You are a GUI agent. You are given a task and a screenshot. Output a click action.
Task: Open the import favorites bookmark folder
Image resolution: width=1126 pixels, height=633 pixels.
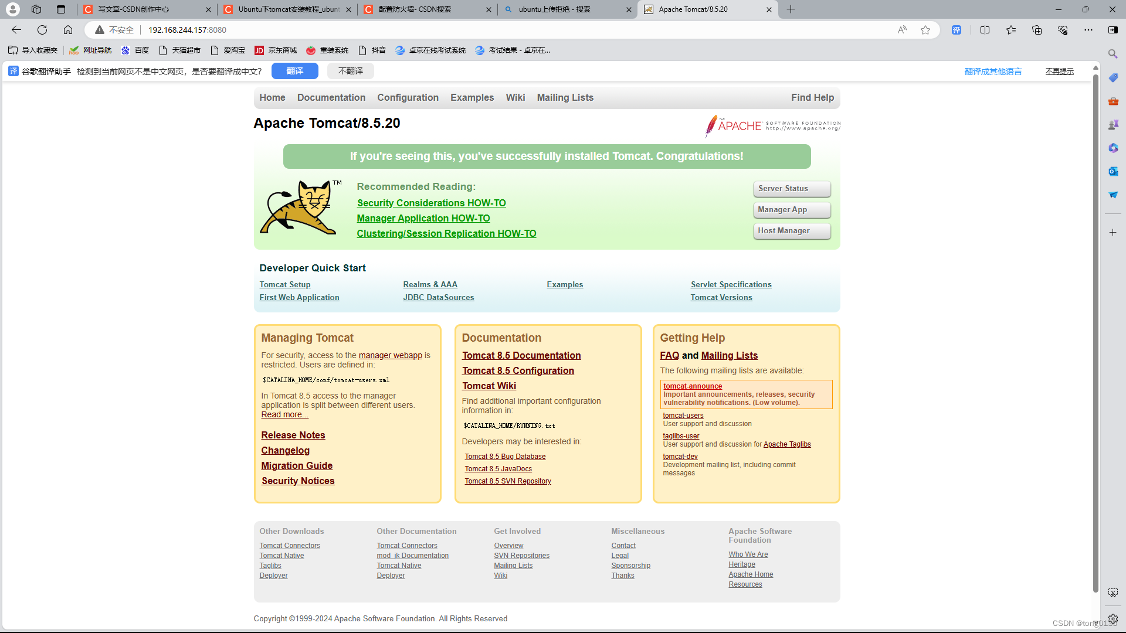click(x=33, y=50)
